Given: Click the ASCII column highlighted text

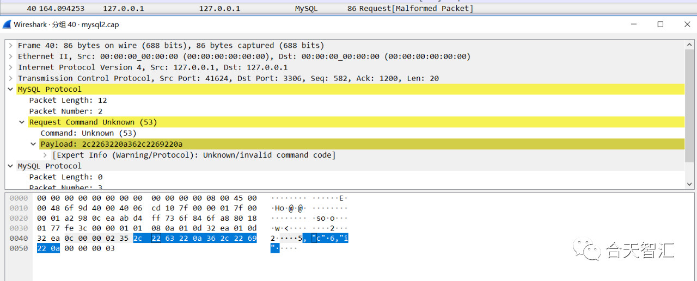Looking at the screenshot, I should [326, 238].
